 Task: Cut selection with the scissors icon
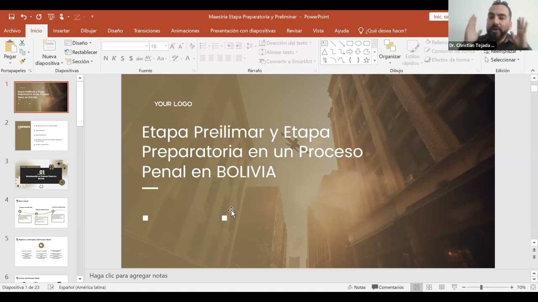tap(22, 43)
